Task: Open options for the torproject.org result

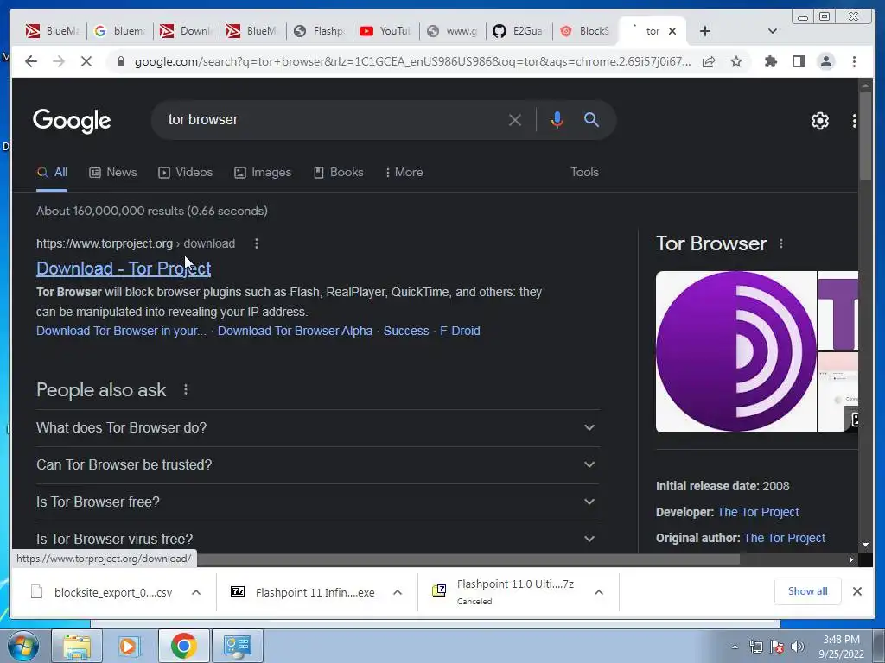Action: (x=256, y=243)
